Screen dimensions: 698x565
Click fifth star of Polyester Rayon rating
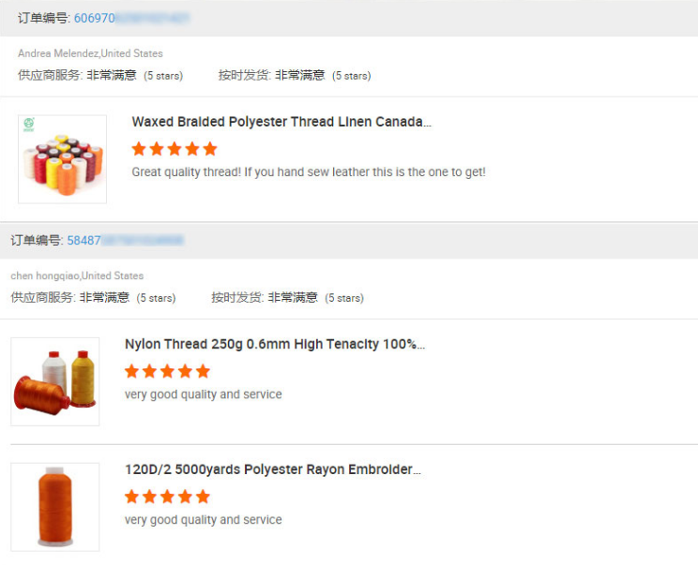[x=203, y=497]
